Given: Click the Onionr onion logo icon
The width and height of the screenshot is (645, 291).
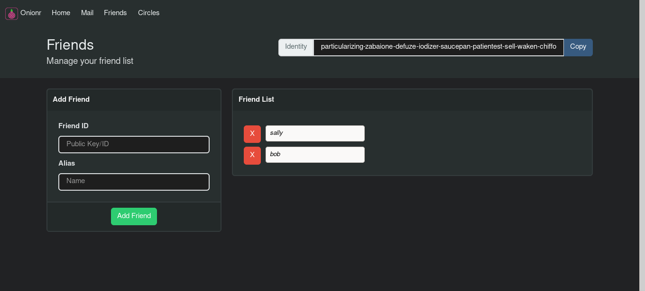Looking at the screenshot, I should (x=11, y=14).
